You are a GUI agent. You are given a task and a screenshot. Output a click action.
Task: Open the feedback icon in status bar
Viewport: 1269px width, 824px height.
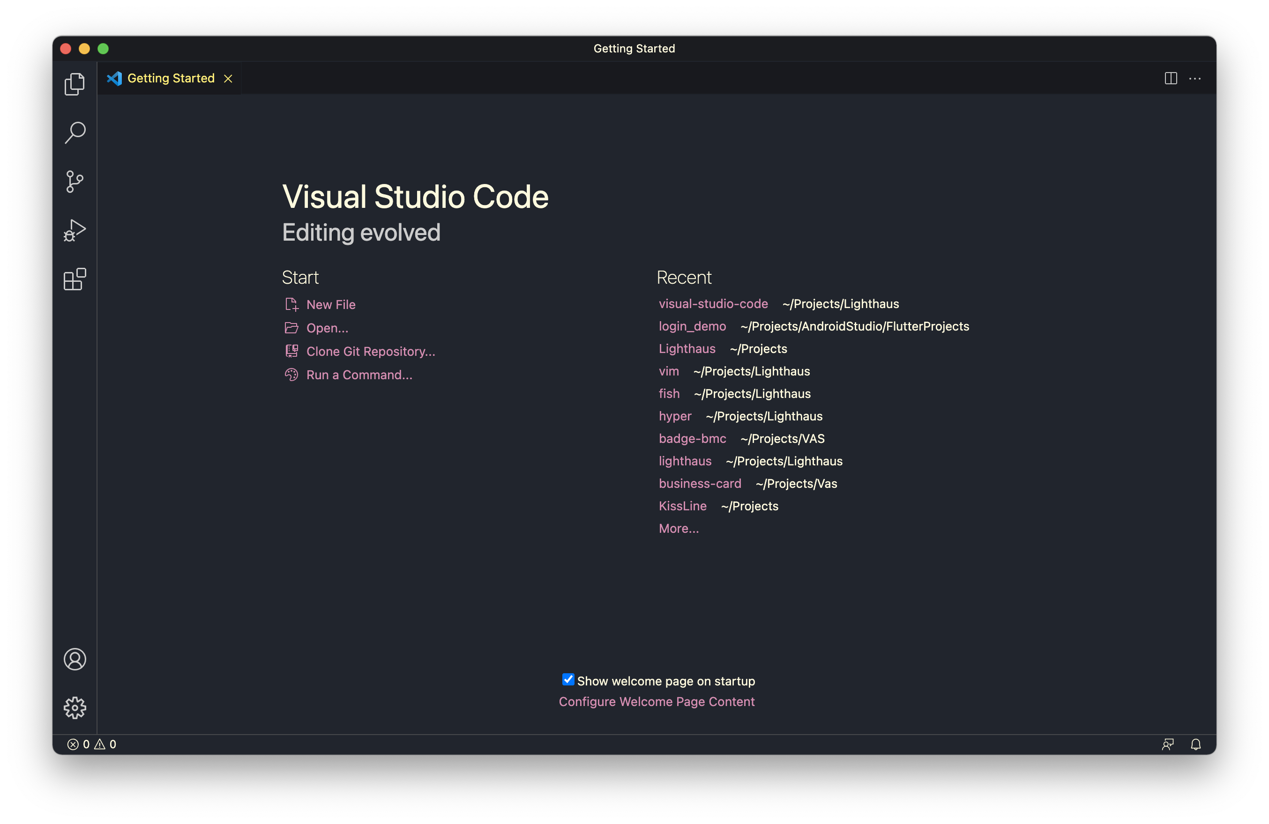[1168, 744]
